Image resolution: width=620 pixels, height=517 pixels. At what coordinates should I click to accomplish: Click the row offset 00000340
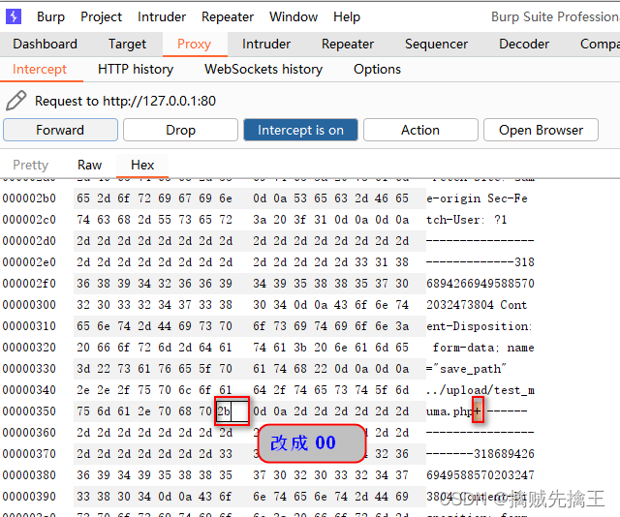tap(29, 390)
